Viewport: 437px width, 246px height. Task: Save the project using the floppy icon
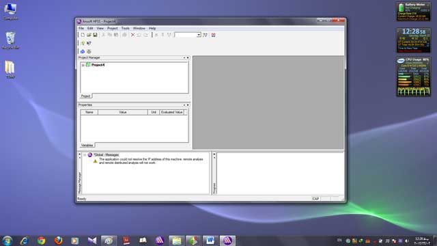[95, 35]
